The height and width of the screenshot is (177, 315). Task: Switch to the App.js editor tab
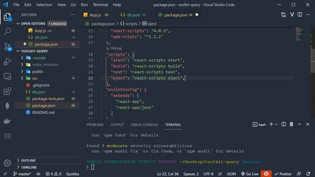coord(96,15)
